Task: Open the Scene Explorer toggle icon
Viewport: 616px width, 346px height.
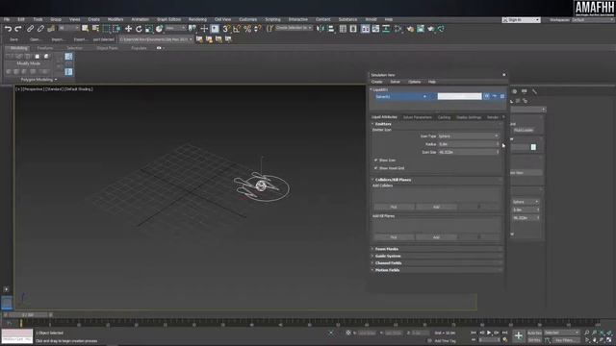Action: click(x=343, y=29)
